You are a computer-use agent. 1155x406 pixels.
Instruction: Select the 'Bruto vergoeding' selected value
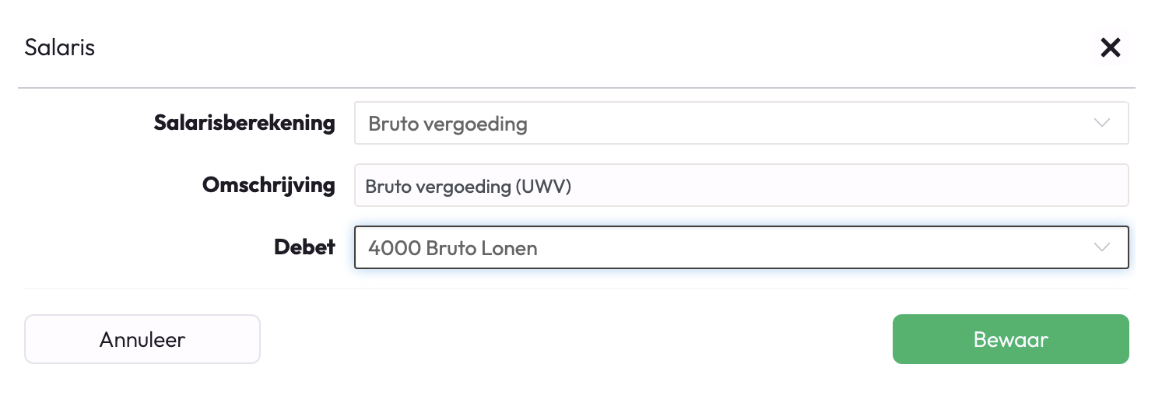(x=448, y=124)
